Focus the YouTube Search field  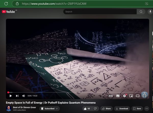coord(100,12)
